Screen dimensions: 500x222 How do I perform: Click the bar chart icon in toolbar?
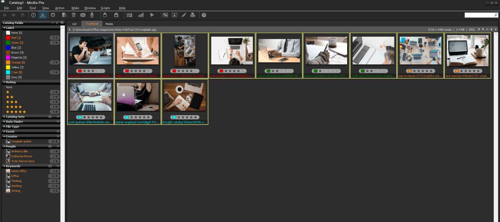click(x=141, y=15)
